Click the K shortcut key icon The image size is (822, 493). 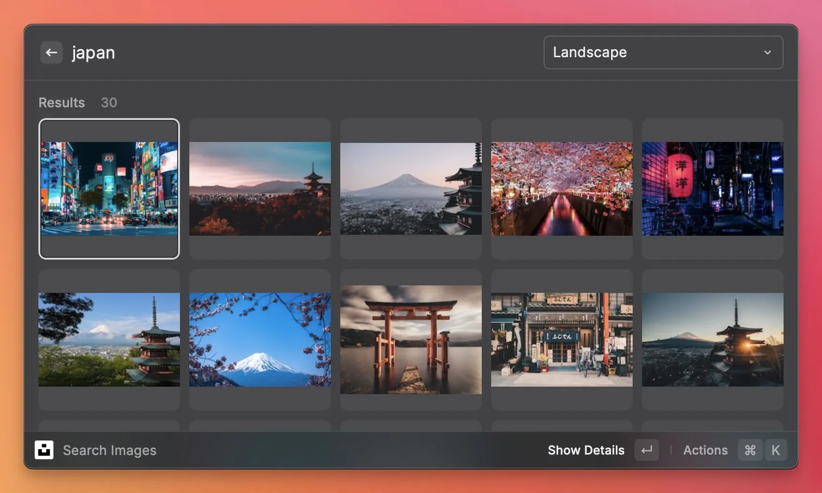click(776, 450)
